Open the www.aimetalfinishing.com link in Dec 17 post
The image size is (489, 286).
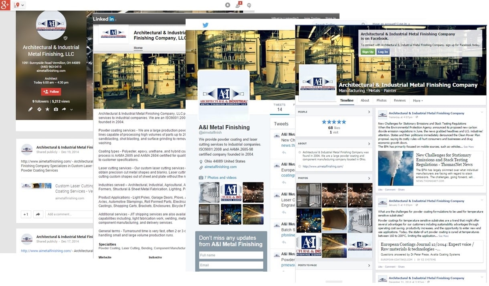point(46,251)
